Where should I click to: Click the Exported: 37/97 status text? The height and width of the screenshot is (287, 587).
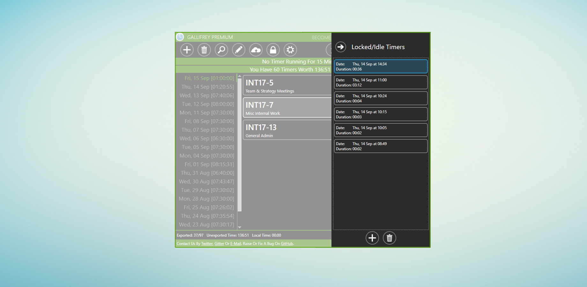coord(190,235)
